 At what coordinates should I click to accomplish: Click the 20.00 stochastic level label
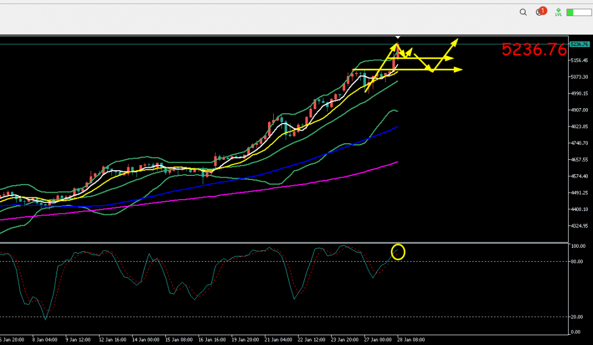(577, 317)
